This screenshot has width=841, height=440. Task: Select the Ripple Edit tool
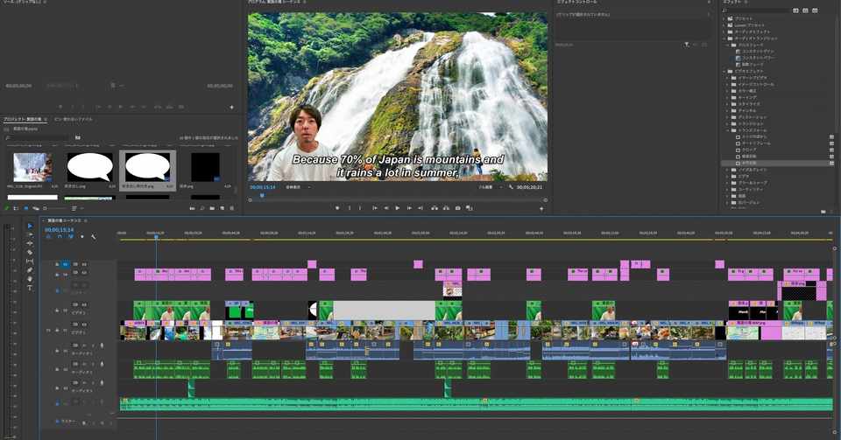30,243
